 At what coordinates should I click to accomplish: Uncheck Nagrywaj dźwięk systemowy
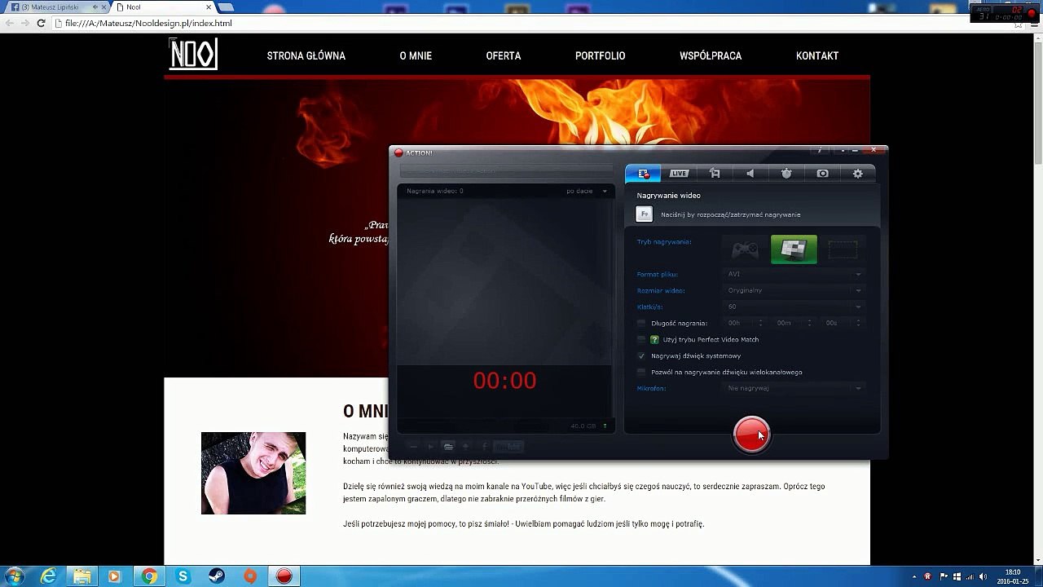pyautogui.click(x=641, y=355)
